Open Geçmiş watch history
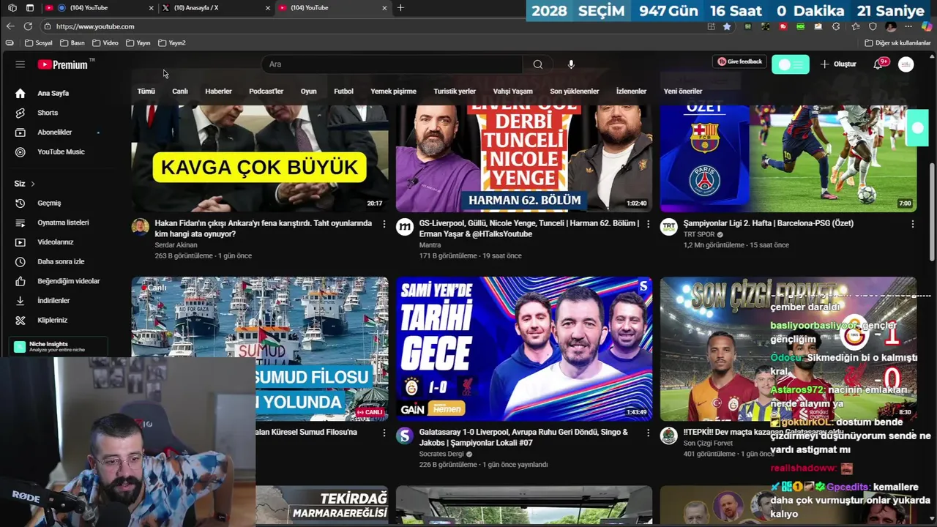937x527 pixels. pos(49,203)
